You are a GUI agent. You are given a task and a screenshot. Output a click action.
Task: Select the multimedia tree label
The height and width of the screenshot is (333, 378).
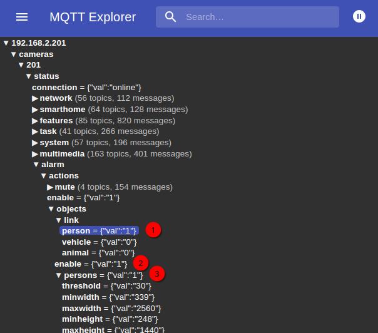62,154
